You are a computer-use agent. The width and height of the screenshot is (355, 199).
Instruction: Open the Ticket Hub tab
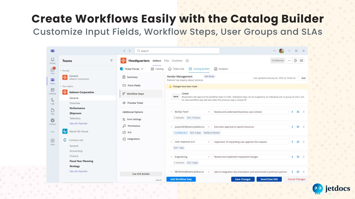[176, 69]
